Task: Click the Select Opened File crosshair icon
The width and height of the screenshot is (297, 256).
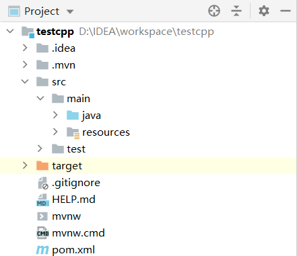Action: pyautogui.click(x=214, y=11)
